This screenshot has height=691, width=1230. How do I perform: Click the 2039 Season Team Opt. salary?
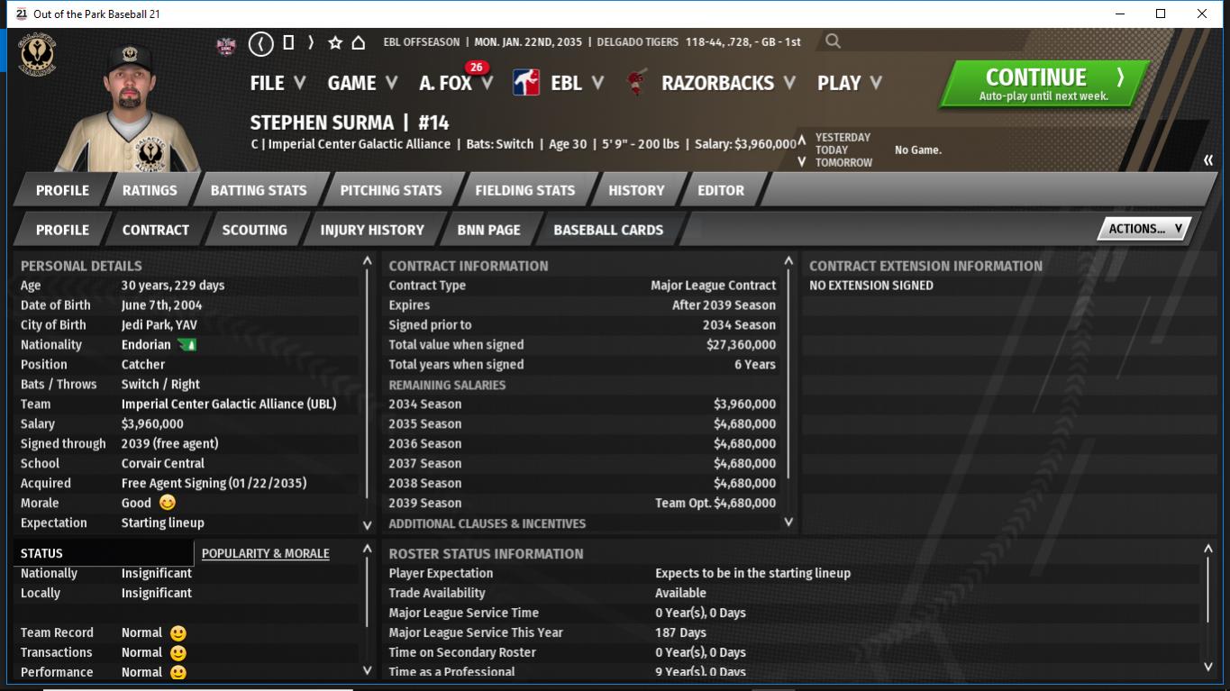(715, 503)
